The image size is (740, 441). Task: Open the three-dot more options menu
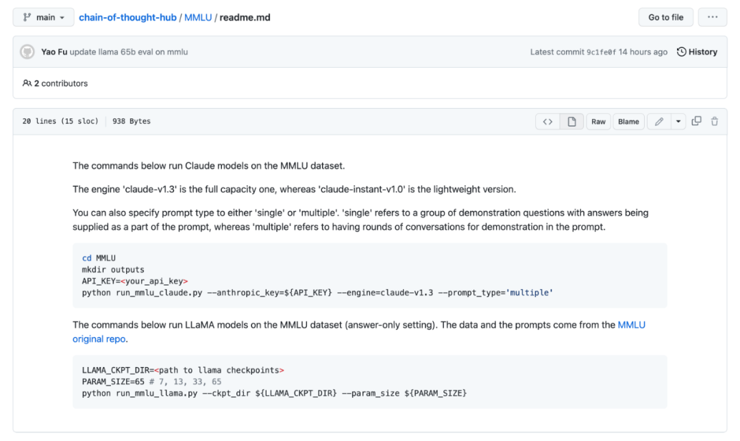tap(712, 17)
